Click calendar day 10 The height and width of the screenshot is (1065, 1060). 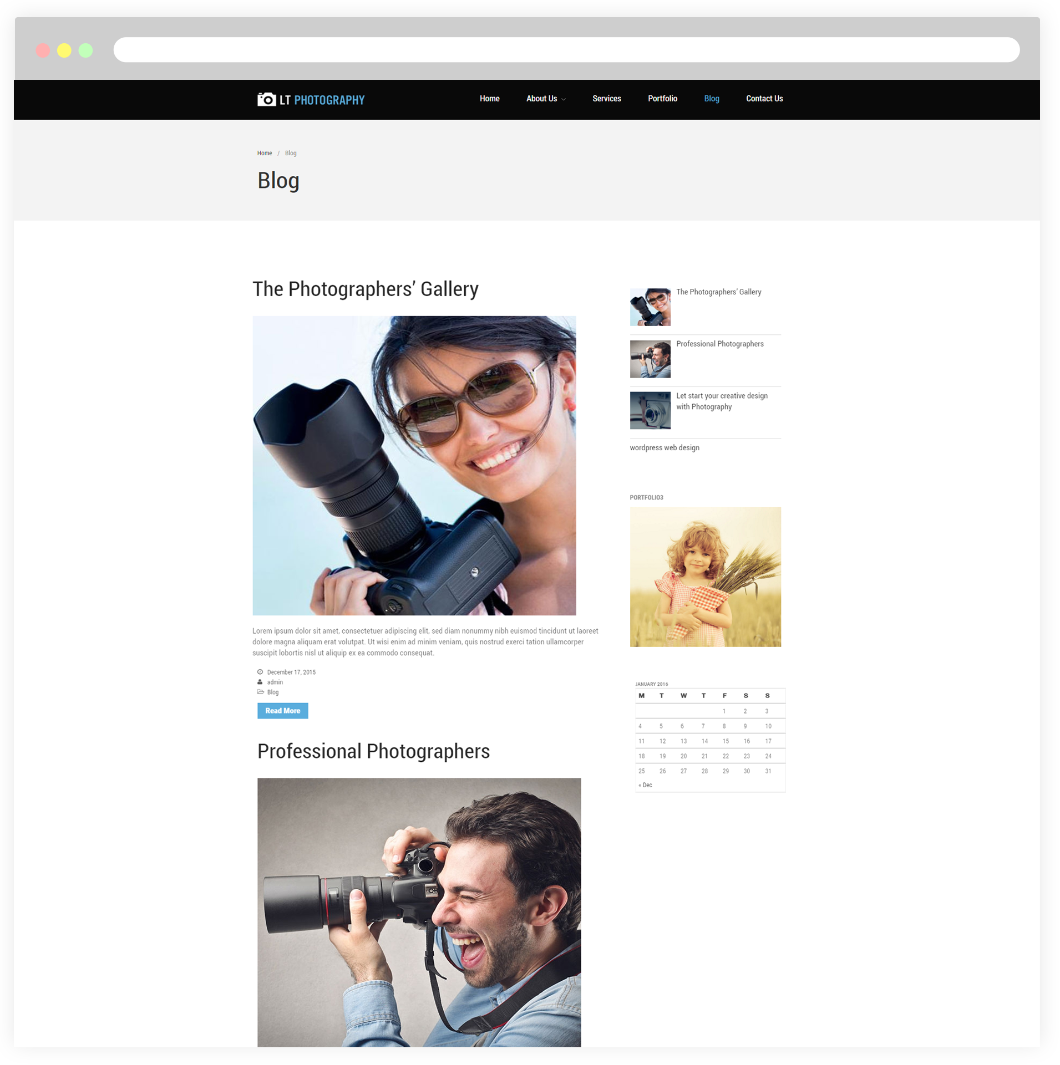point(768,726)
